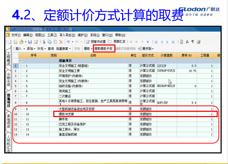The height and width of the screenshot is (164, 228).
Task: Go to next record icon
Action: point(167,42)
